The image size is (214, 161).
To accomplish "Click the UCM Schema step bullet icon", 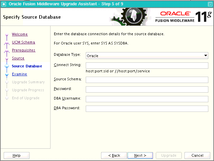I will pyautogui.click(x=7, y=43).
